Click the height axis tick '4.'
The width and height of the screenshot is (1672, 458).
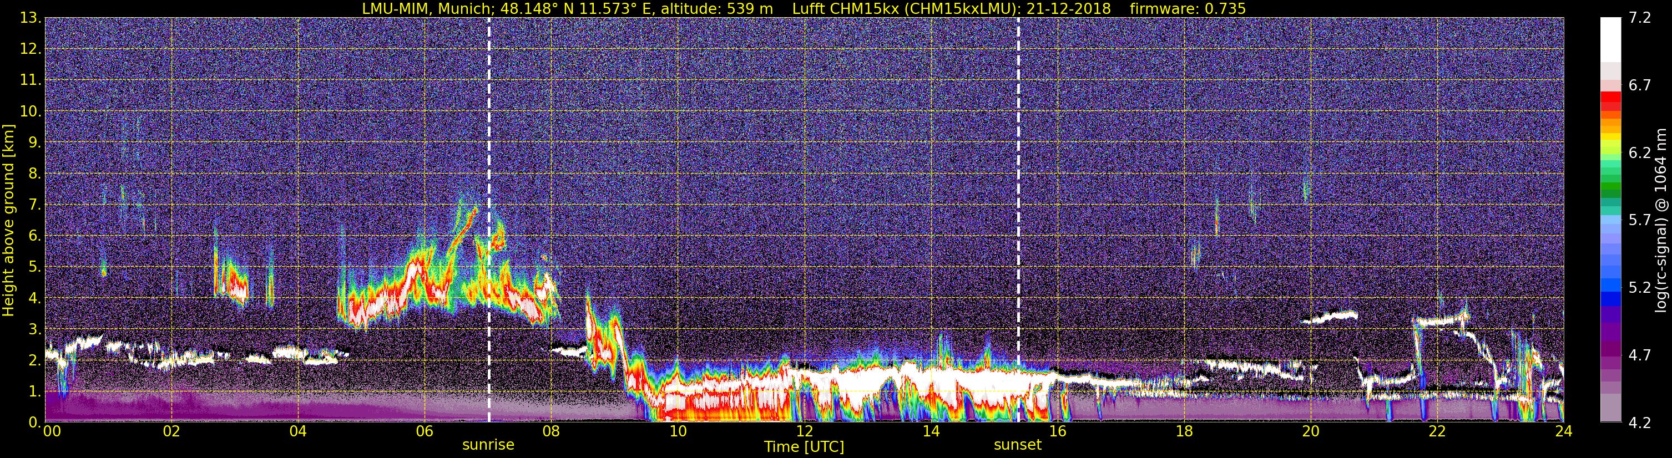pyautogui.click(x=34, y=298)
